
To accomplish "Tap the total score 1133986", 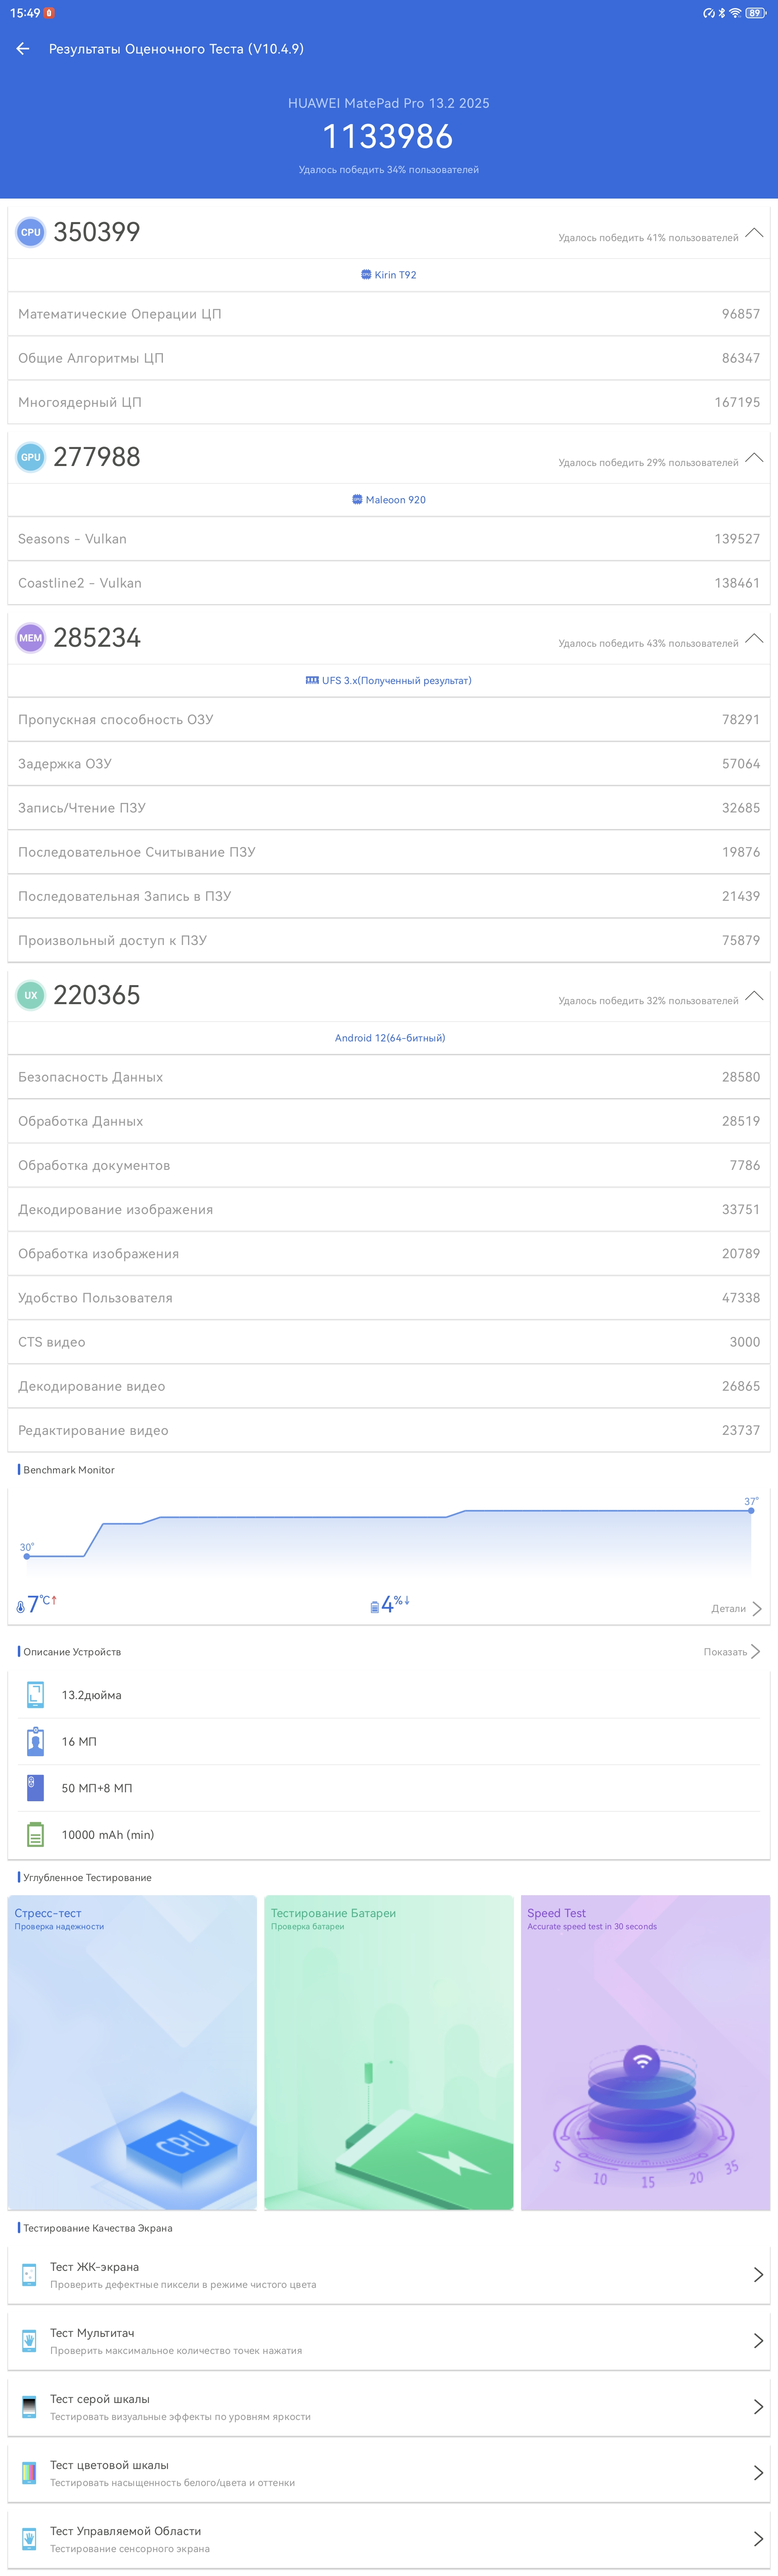I will tap(388, 136).
